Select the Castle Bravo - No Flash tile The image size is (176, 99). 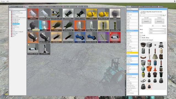45,14
